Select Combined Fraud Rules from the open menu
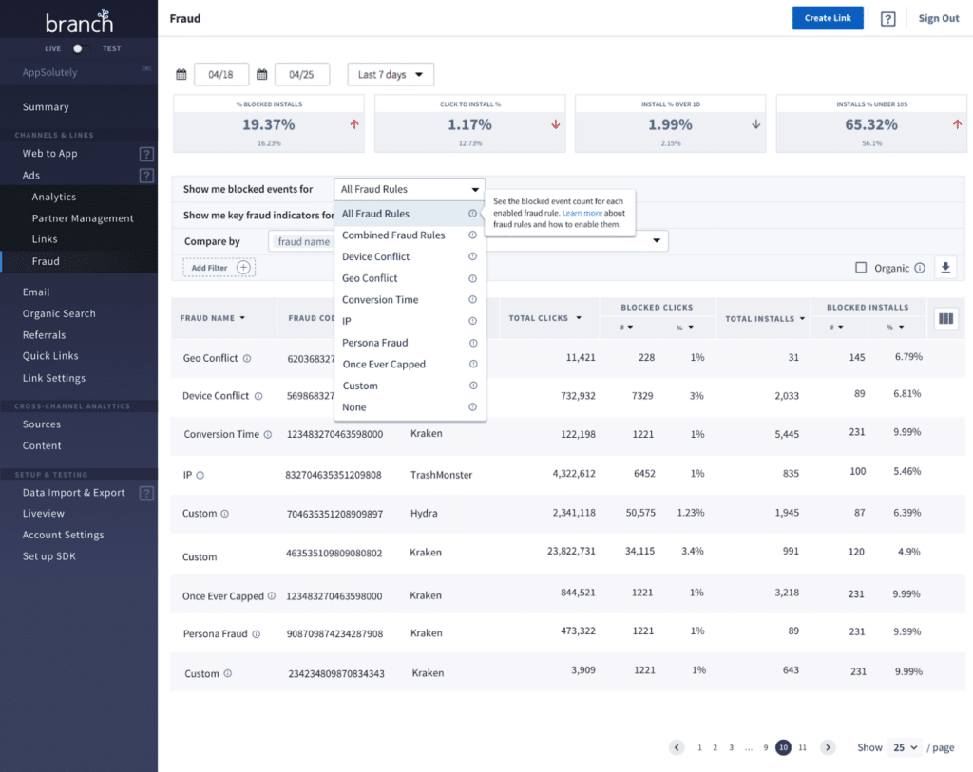 (x=395, y=235)
